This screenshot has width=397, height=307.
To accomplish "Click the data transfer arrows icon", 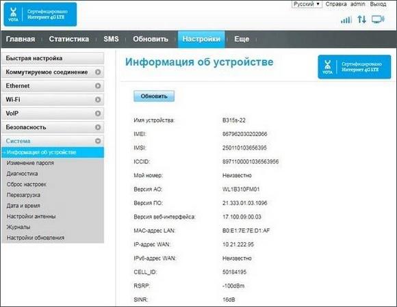I will click(362, 19).
